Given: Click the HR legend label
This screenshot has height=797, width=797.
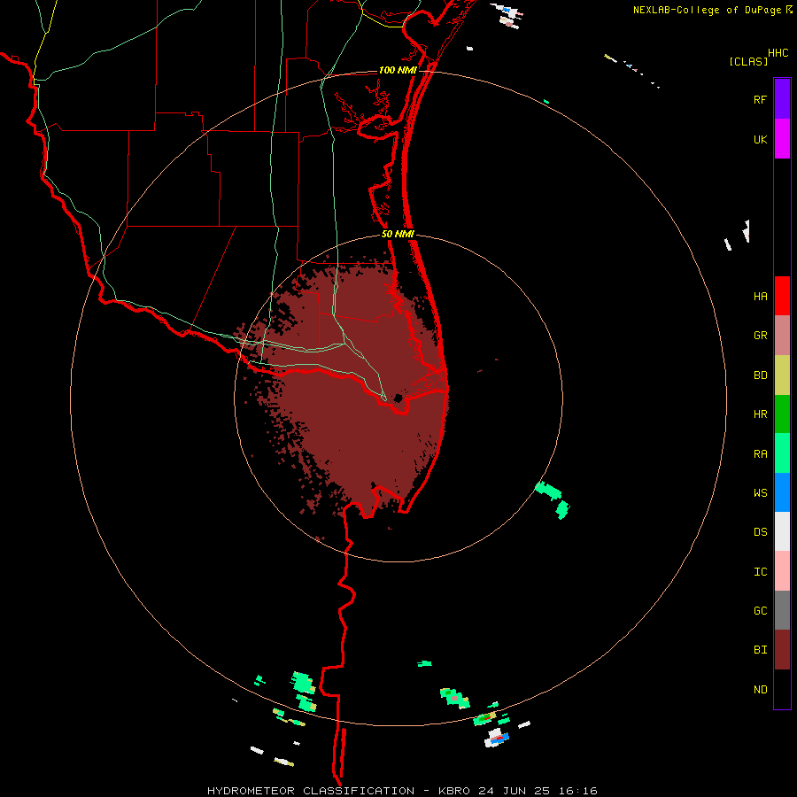Looking at the screenshot, I should coord(760,414).
